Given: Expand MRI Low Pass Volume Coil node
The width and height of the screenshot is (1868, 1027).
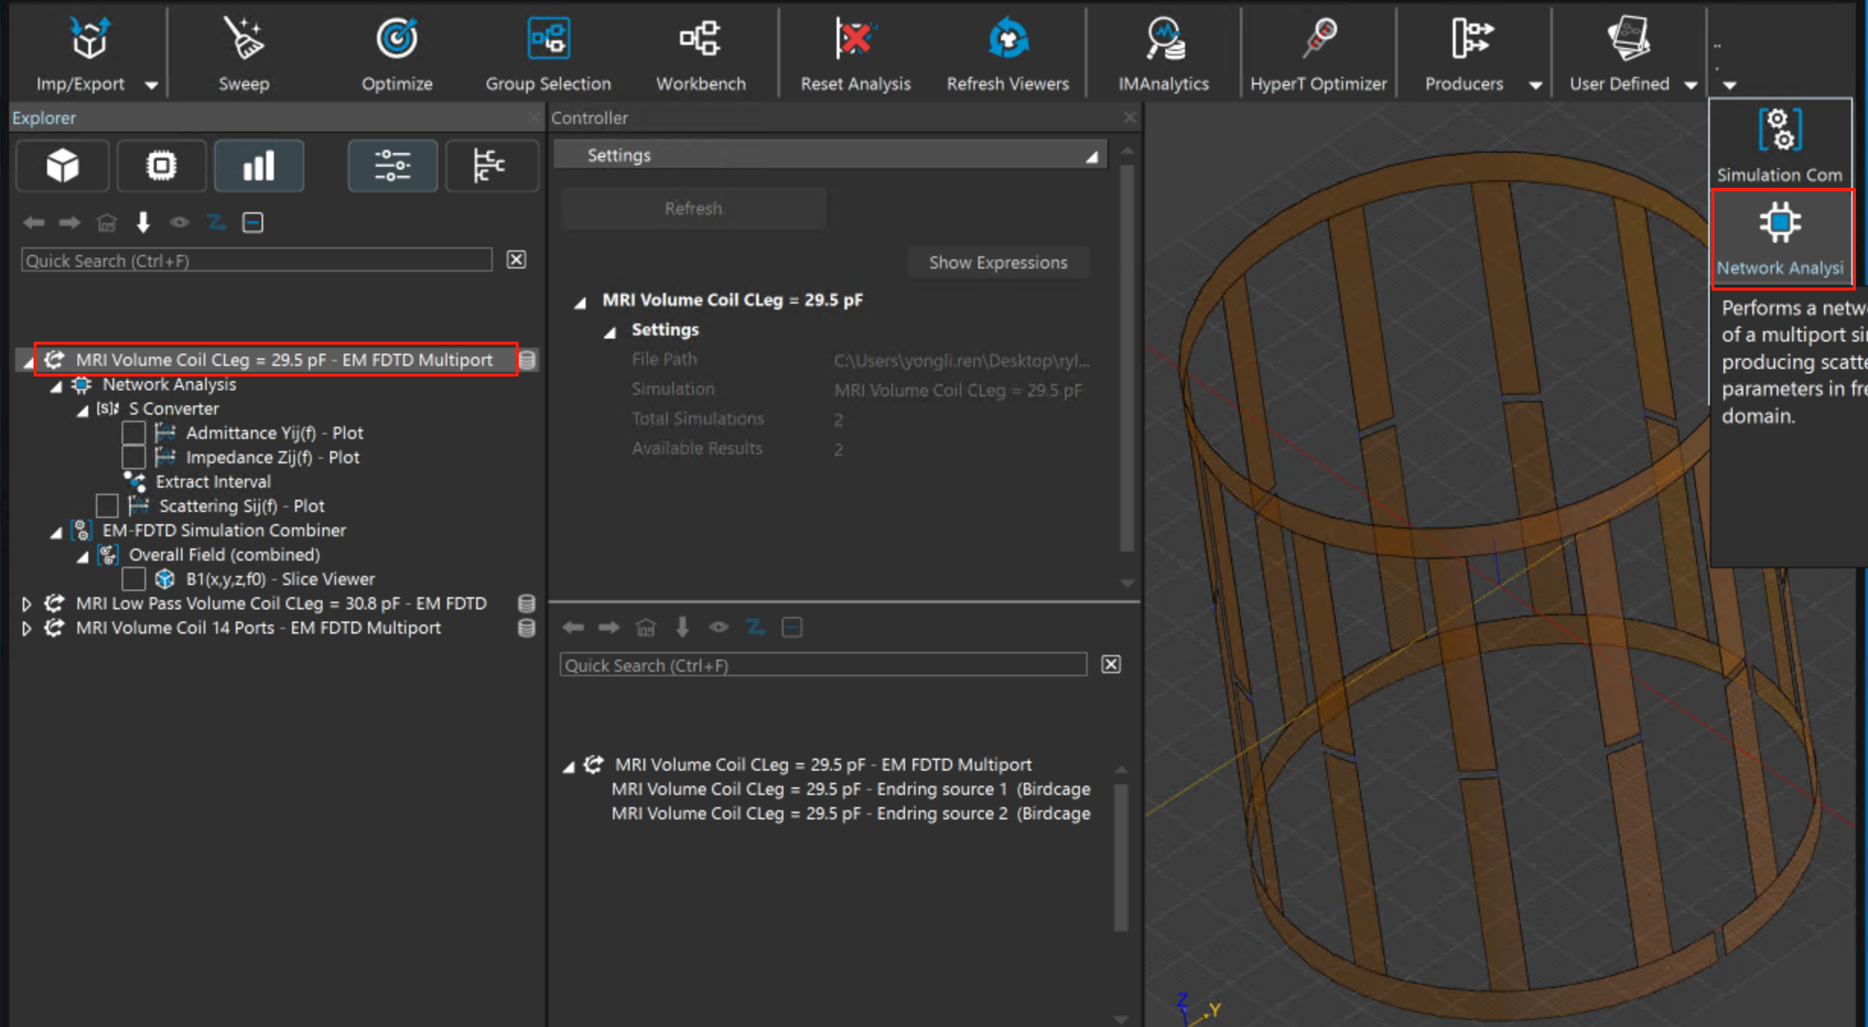Looking at the screenshot, I should pos(27,604).
